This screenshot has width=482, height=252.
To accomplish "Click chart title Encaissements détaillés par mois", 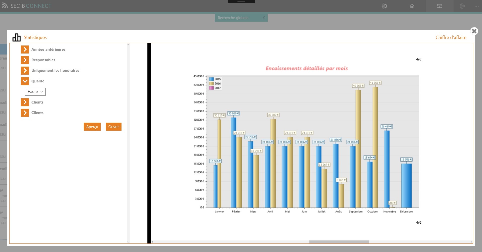I will 307,68.
